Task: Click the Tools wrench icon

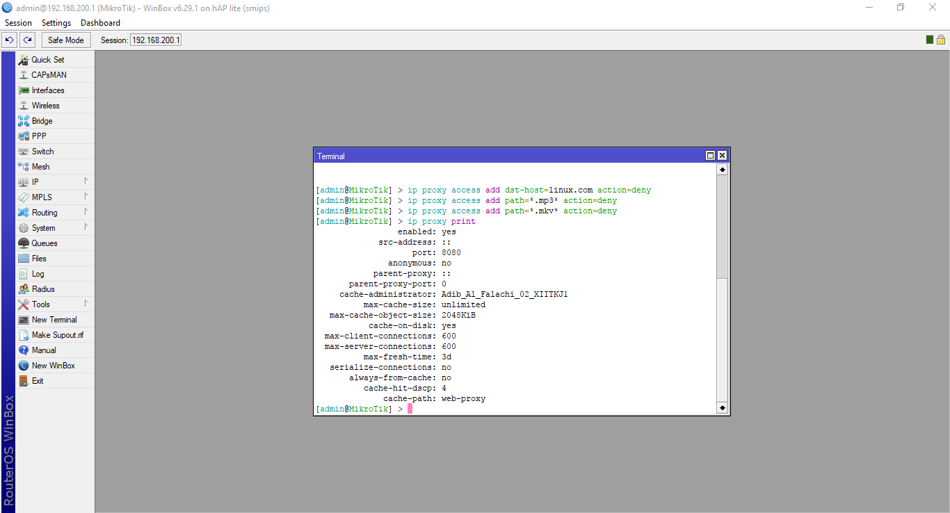Action: [24, 304]
